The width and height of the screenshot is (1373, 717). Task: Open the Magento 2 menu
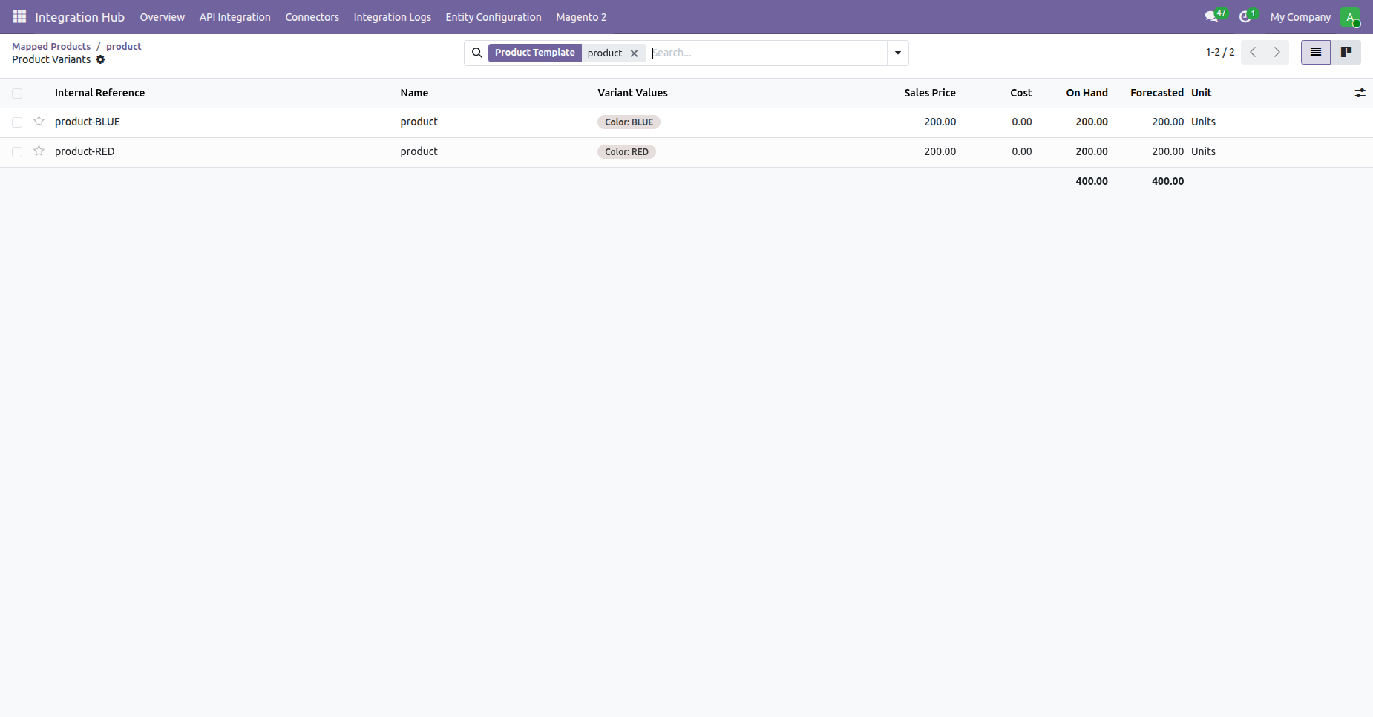point(581,17)
